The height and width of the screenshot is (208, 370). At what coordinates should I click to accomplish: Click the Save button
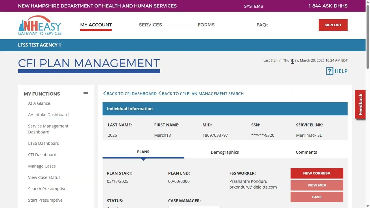pos(317,197)
